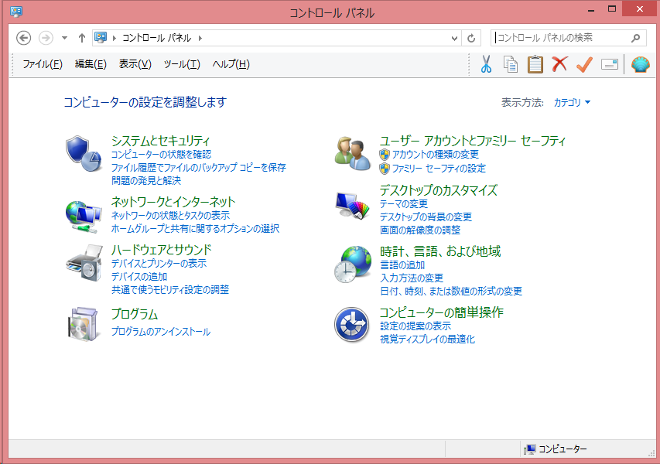Open the 表示(V) menu
The height and width of the screenshot is (464, 660).
click(135, 64)
